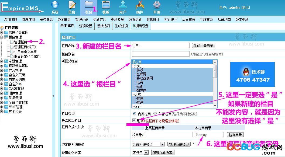Open the 管理栏目(分页) tree link

25,47
